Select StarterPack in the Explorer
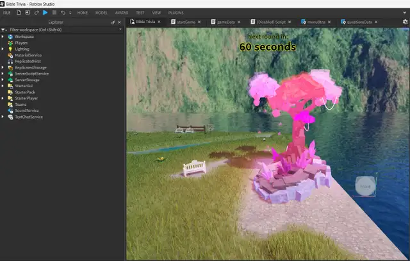Screen dimensions: 410x261 25,92
